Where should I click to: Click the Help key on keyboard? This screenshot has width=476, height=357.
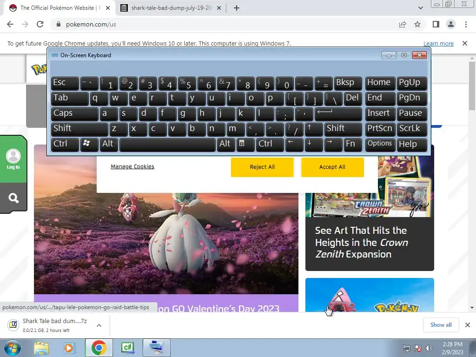412,145
